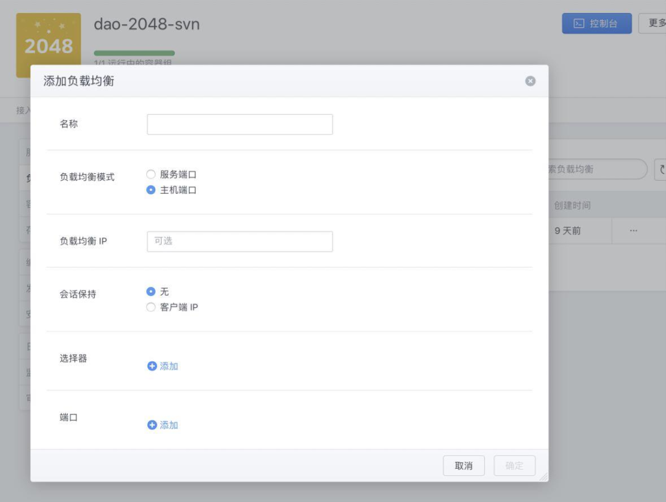The image size is (666, 502).
Task: Click the 负载均衡 IP input box
Action: [239, 241]
